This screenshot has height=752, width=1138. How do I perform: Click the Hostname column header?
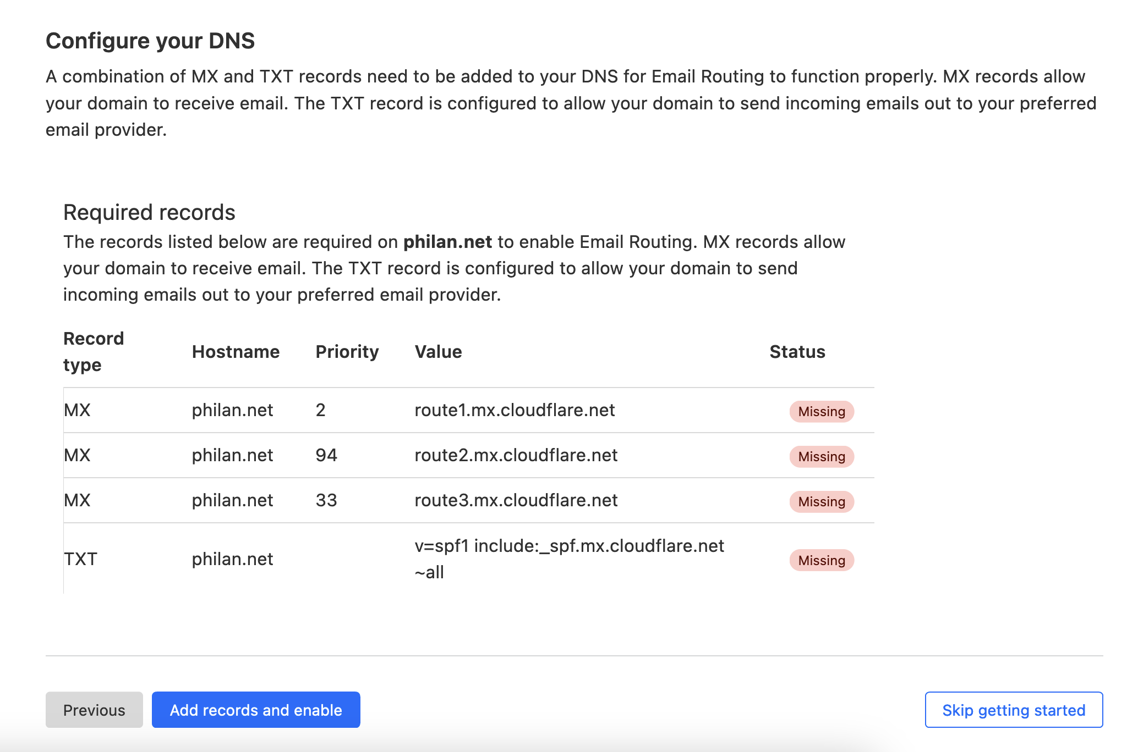tap(236, 352)
